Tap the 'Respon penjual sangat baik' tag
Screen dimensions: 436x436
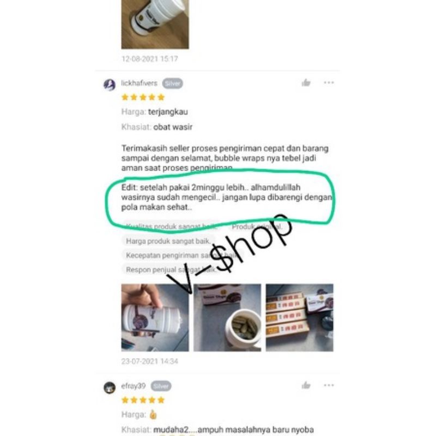click(172, 270)
